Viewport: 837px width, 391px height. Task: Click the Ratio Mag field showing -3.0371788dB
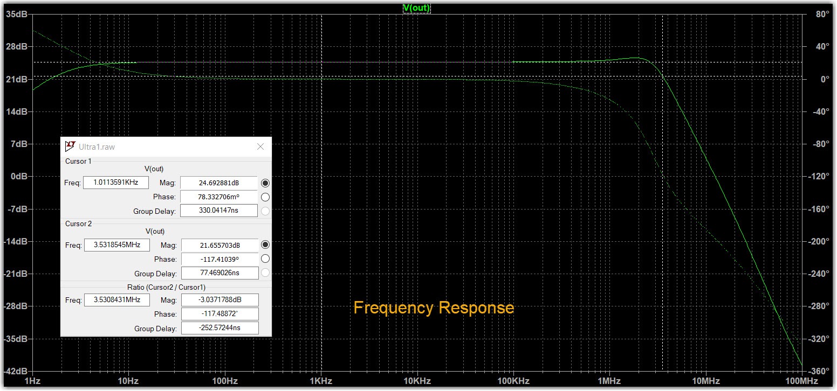219,300
